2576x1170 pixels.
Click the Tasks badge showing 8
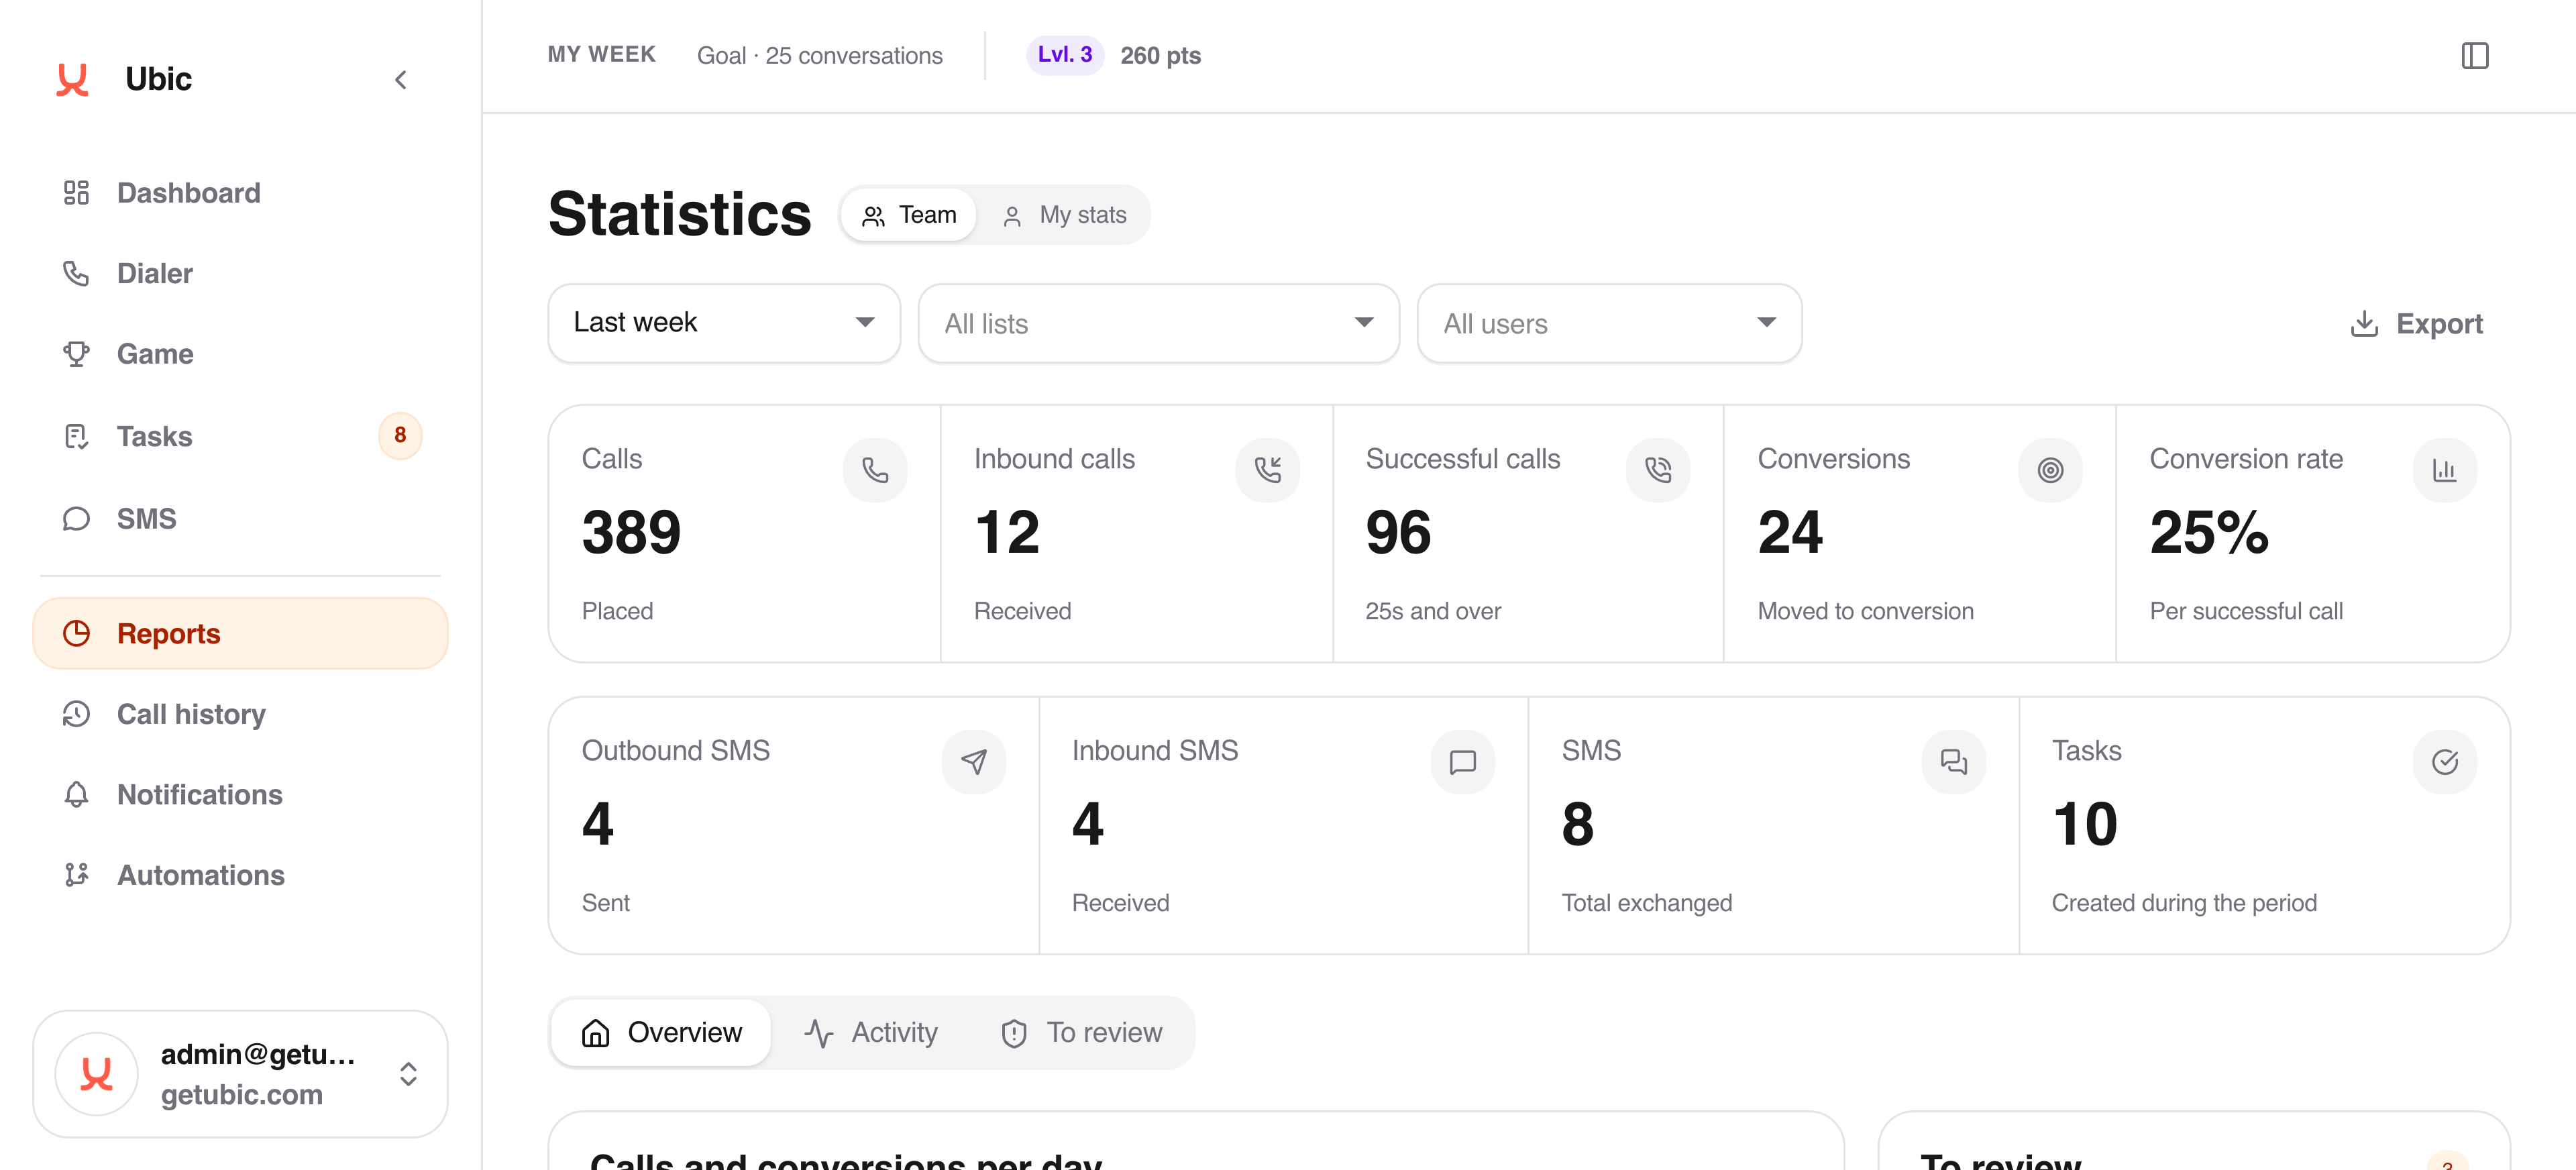[400, 435]
